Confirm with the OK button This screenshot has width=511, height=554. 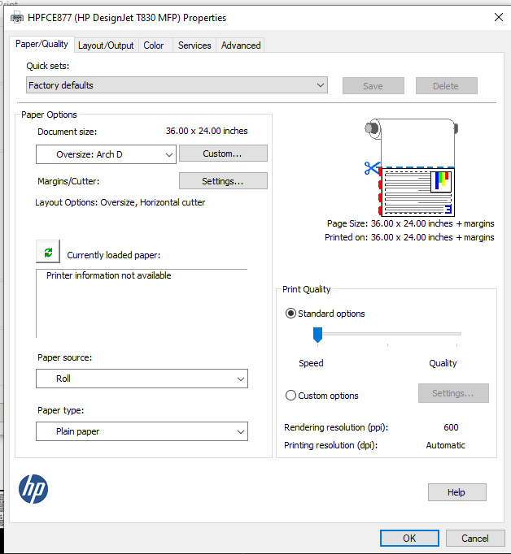click(x=409, y=538)
